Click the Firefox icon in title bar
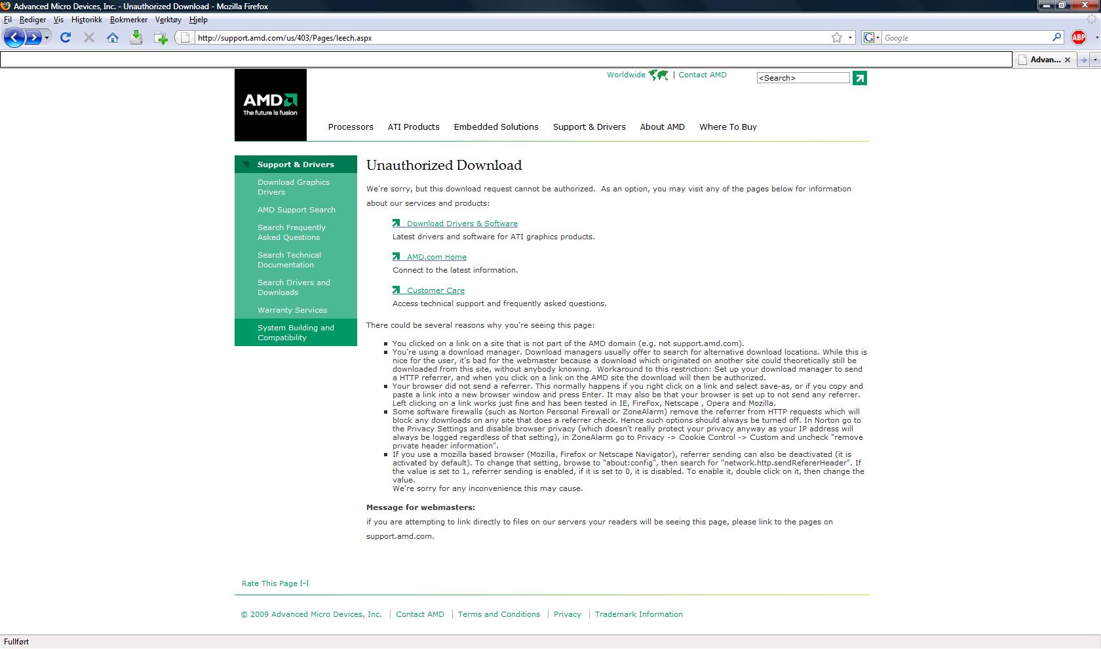This screenshot has height=649, width=1101. pyautogui.click(x=7, y=6)
